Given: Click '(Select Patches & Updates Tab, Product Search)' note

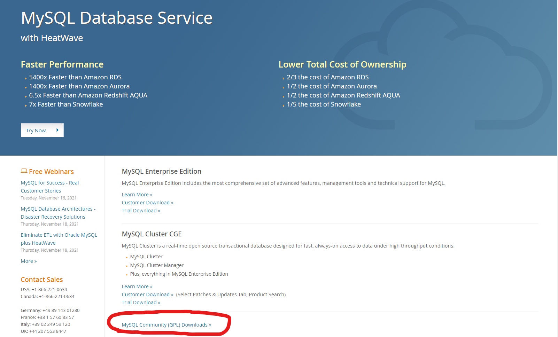Looking at the screenshot, I should pyautogui.click(x=231, y=295).
